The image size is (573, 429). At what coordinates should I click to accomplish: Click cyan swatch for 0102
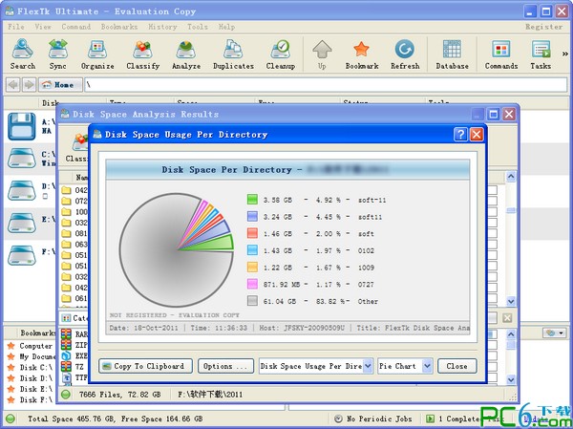[252, 249]
